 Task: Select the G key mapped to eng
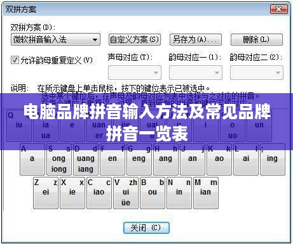click(139, 160)
